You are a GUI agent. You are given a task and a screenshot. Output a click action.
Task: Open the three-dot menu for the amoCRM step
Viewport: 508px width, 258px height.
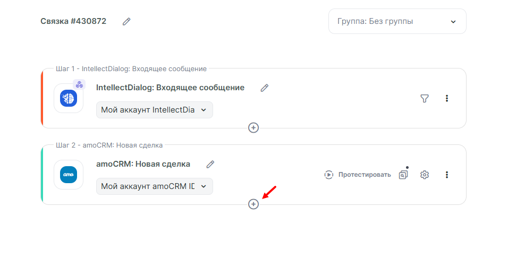447,175
